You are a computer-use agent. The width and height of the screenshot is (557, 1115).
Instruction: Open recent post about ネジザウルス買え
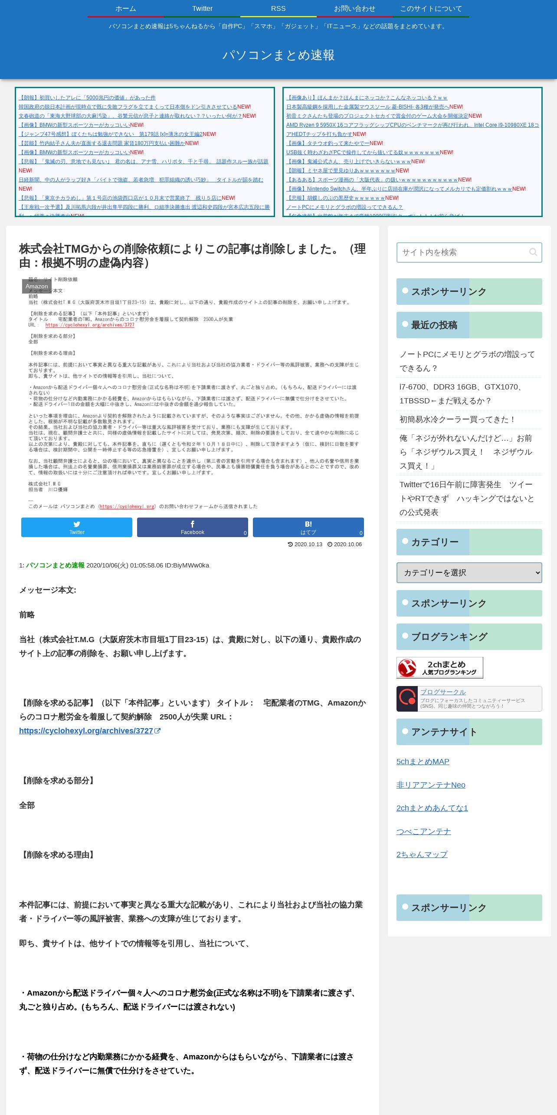(x=469, y=452)
